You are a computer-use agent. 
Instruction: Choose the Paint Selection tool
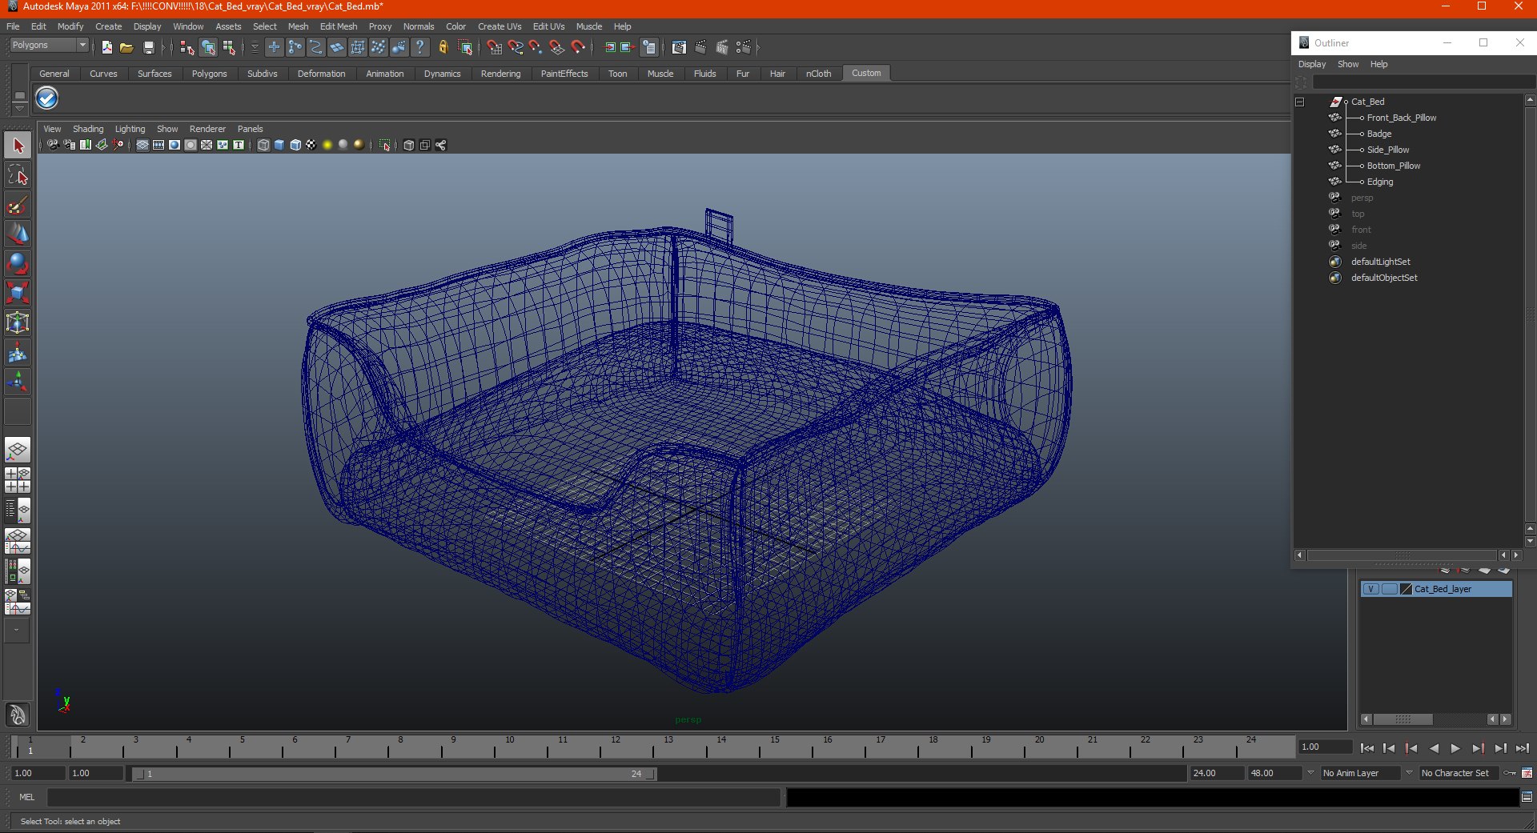coord(18,205)
